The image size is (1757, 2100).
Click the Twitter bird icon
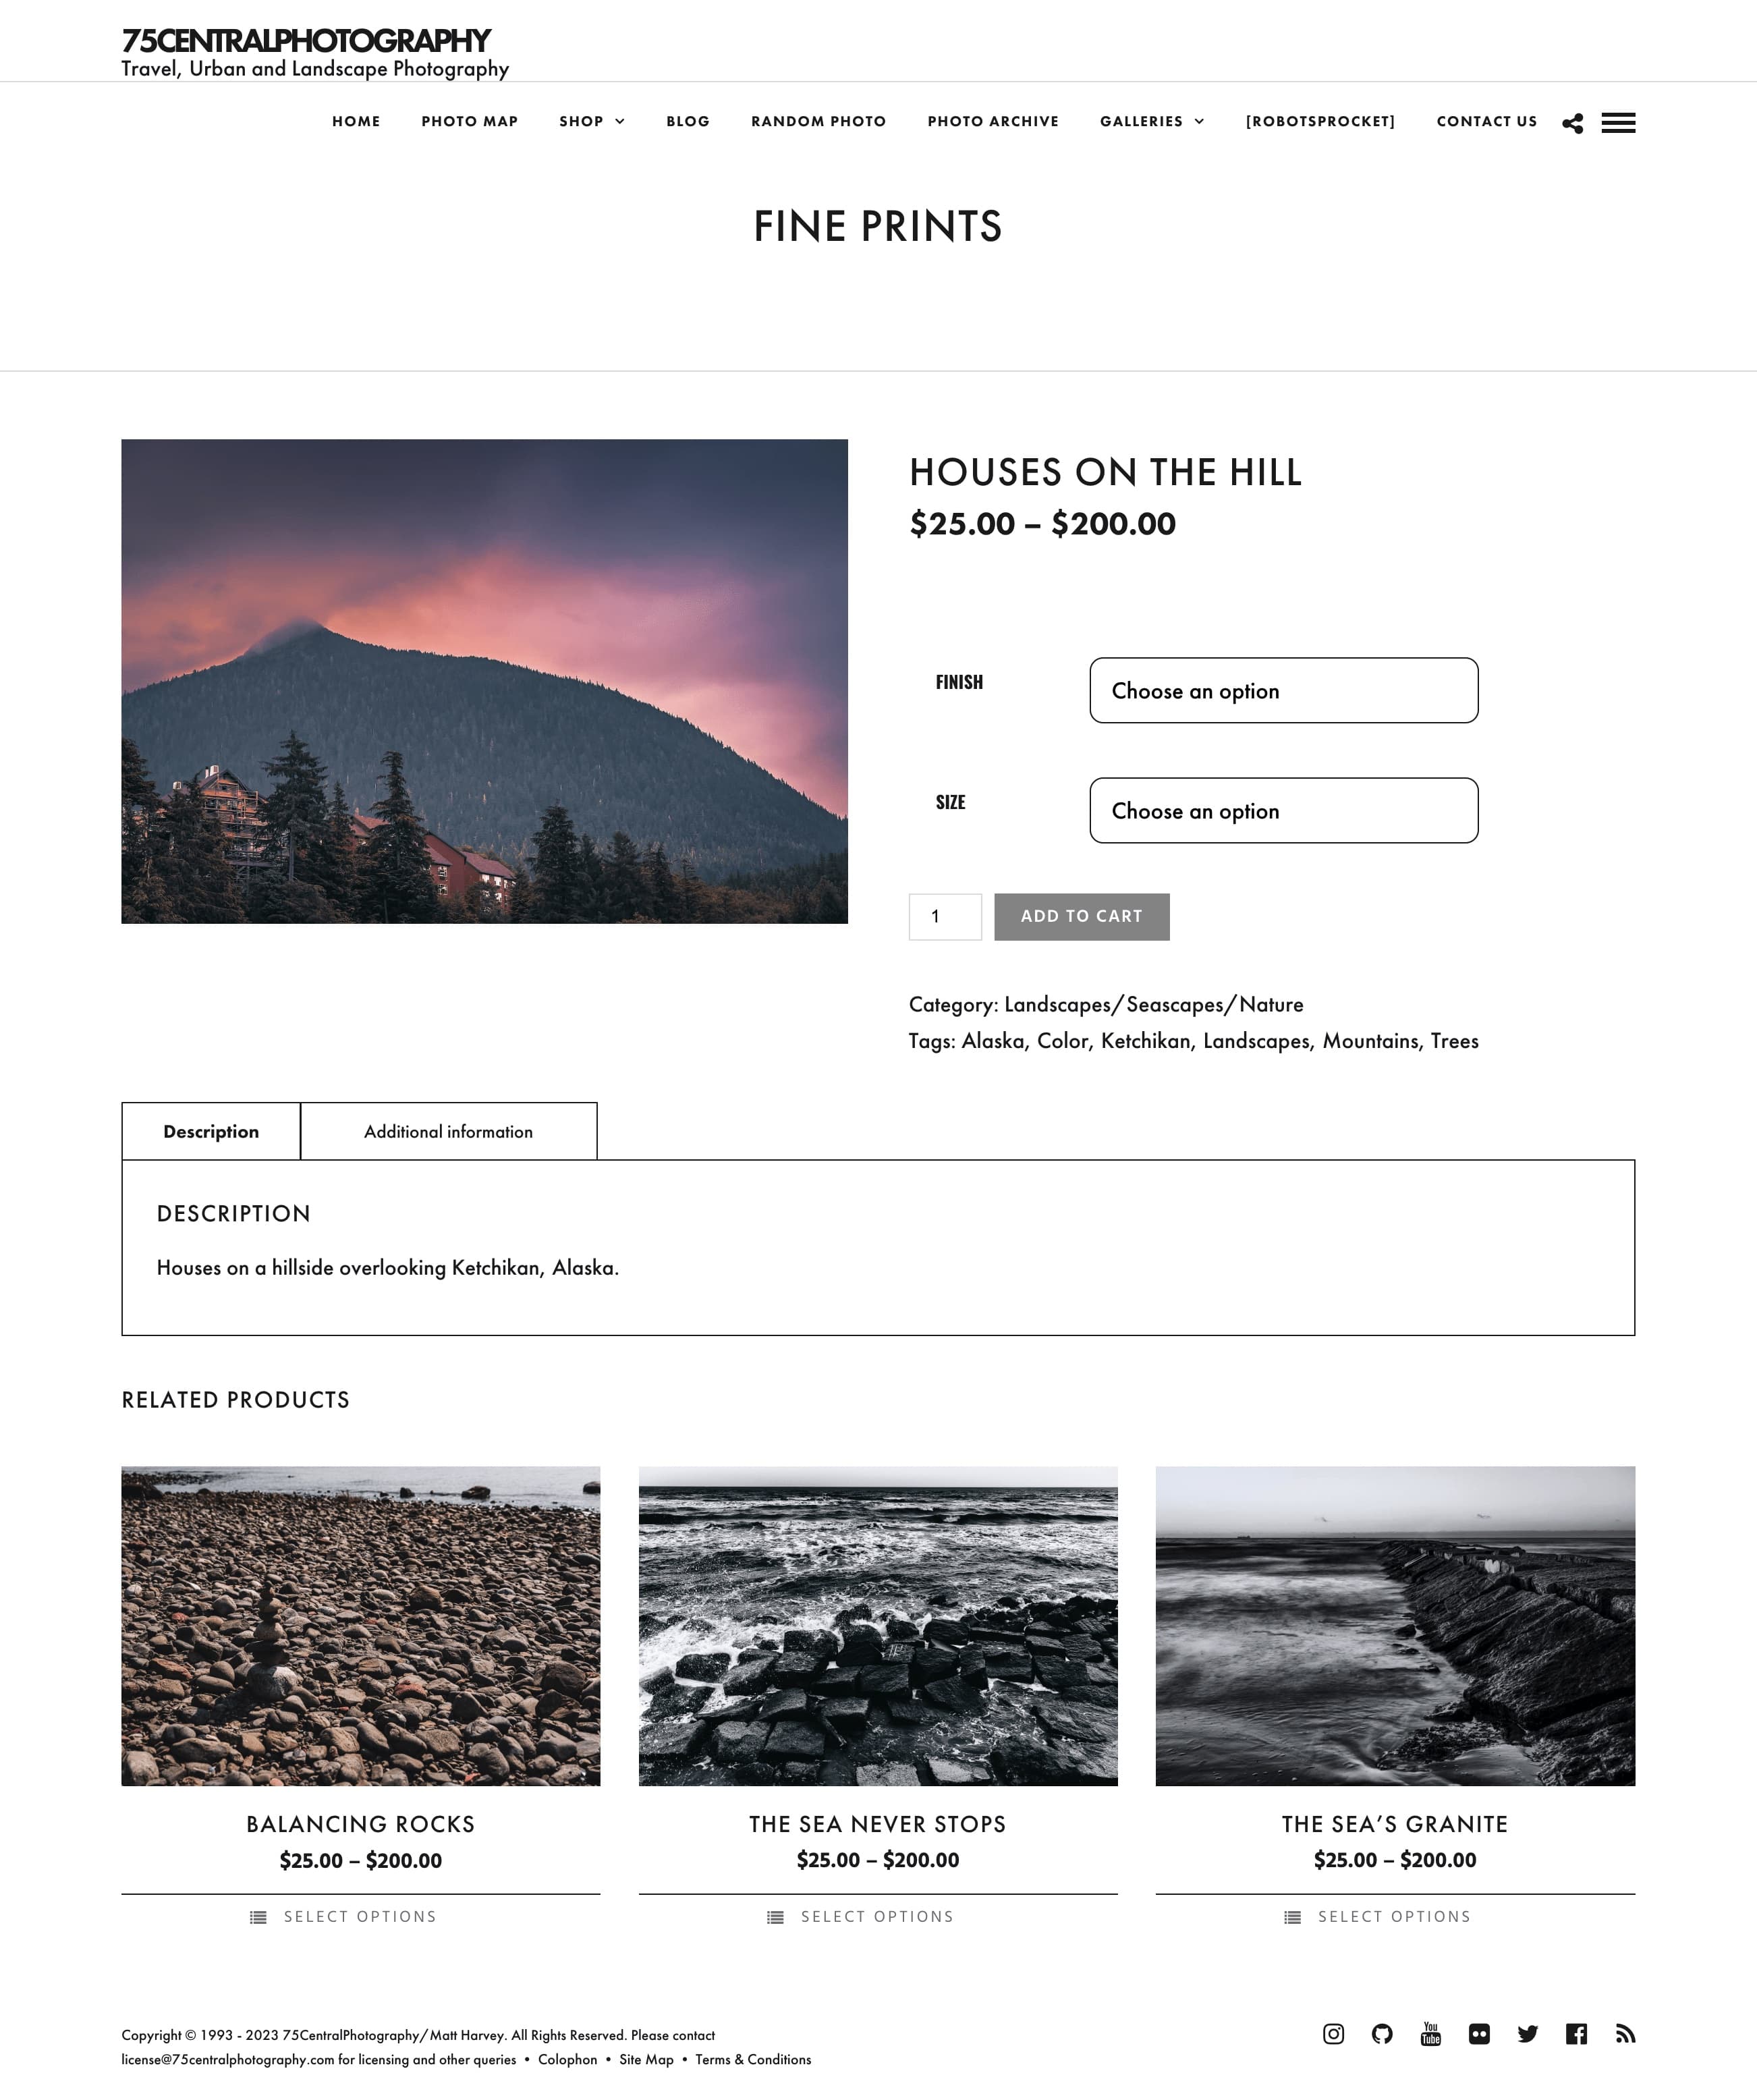[x=1528, y=2034]
